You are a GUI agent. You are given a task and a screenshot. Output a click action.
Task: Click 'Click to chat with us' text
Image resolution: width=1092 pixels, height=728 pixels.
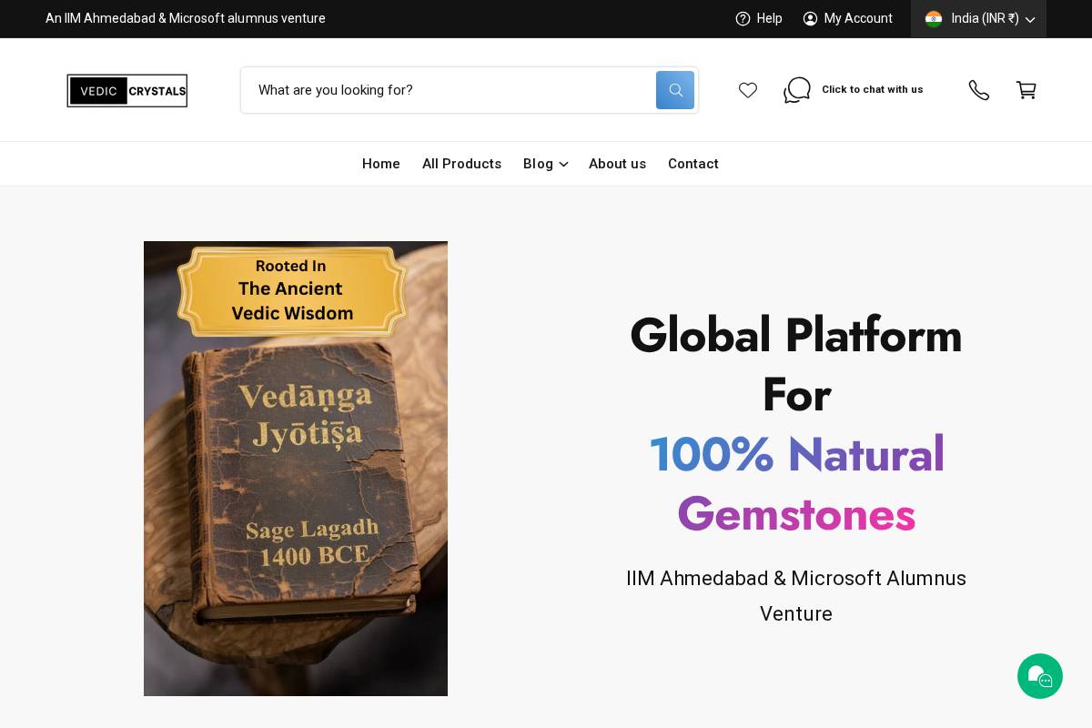(x=872, y=89)
